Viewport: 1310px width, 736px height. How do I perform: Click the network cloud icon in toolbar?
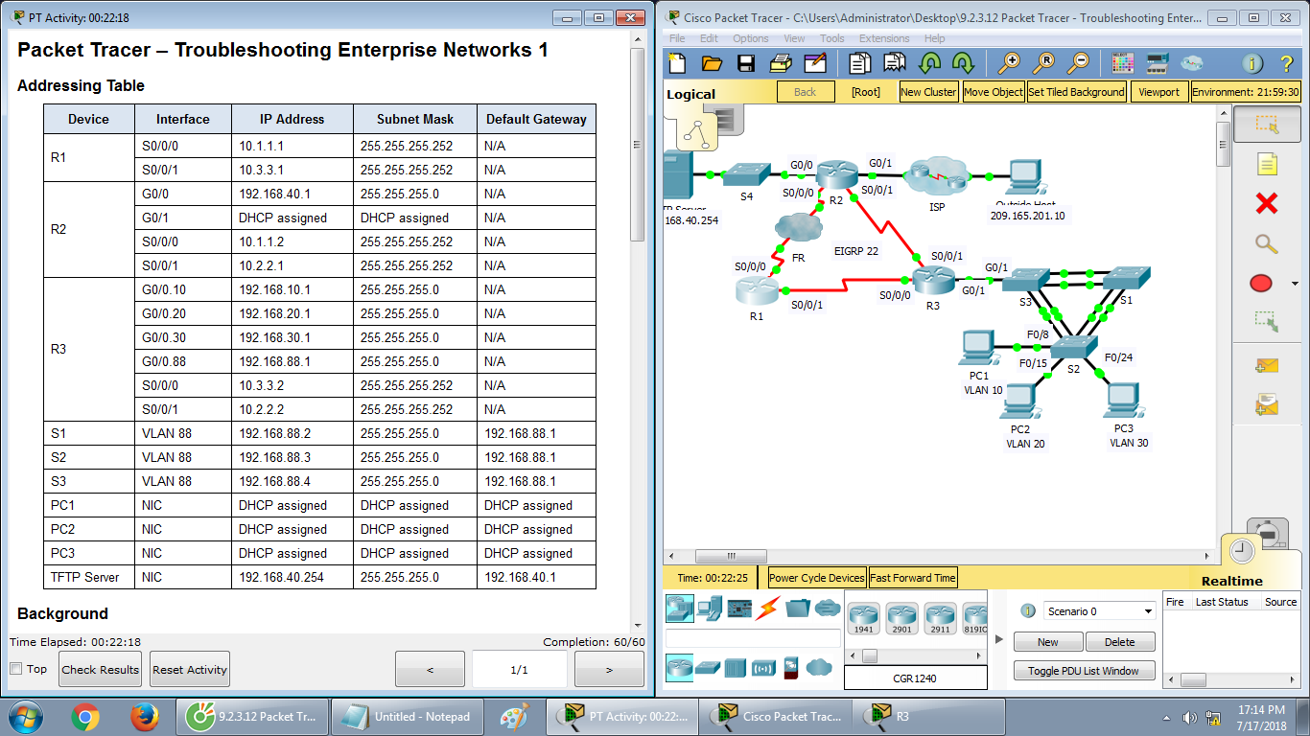pyautogui.click(x=1192, y=63)
